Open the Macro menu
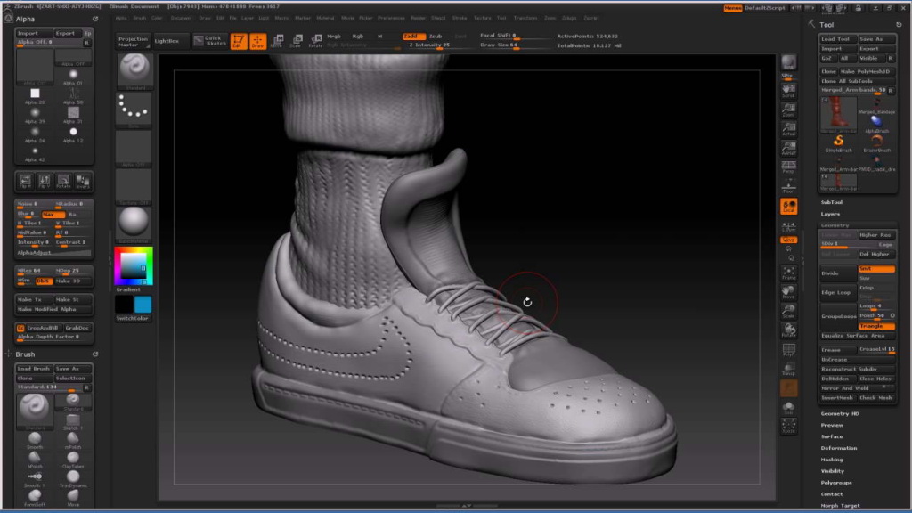This screenshot has height=513, width=912. pyautogui.click(x=281, y=18)
